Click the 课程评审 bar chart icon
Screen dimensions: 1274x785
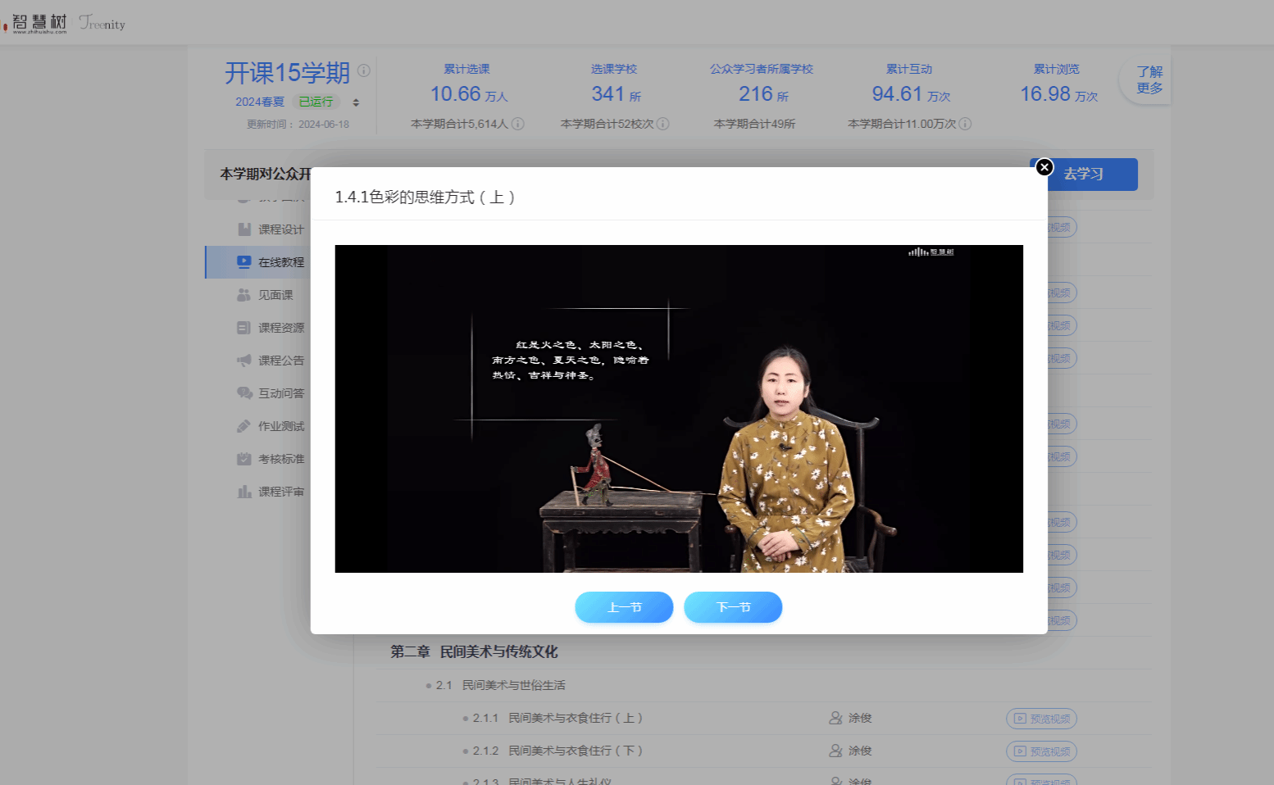coord(243,492)
